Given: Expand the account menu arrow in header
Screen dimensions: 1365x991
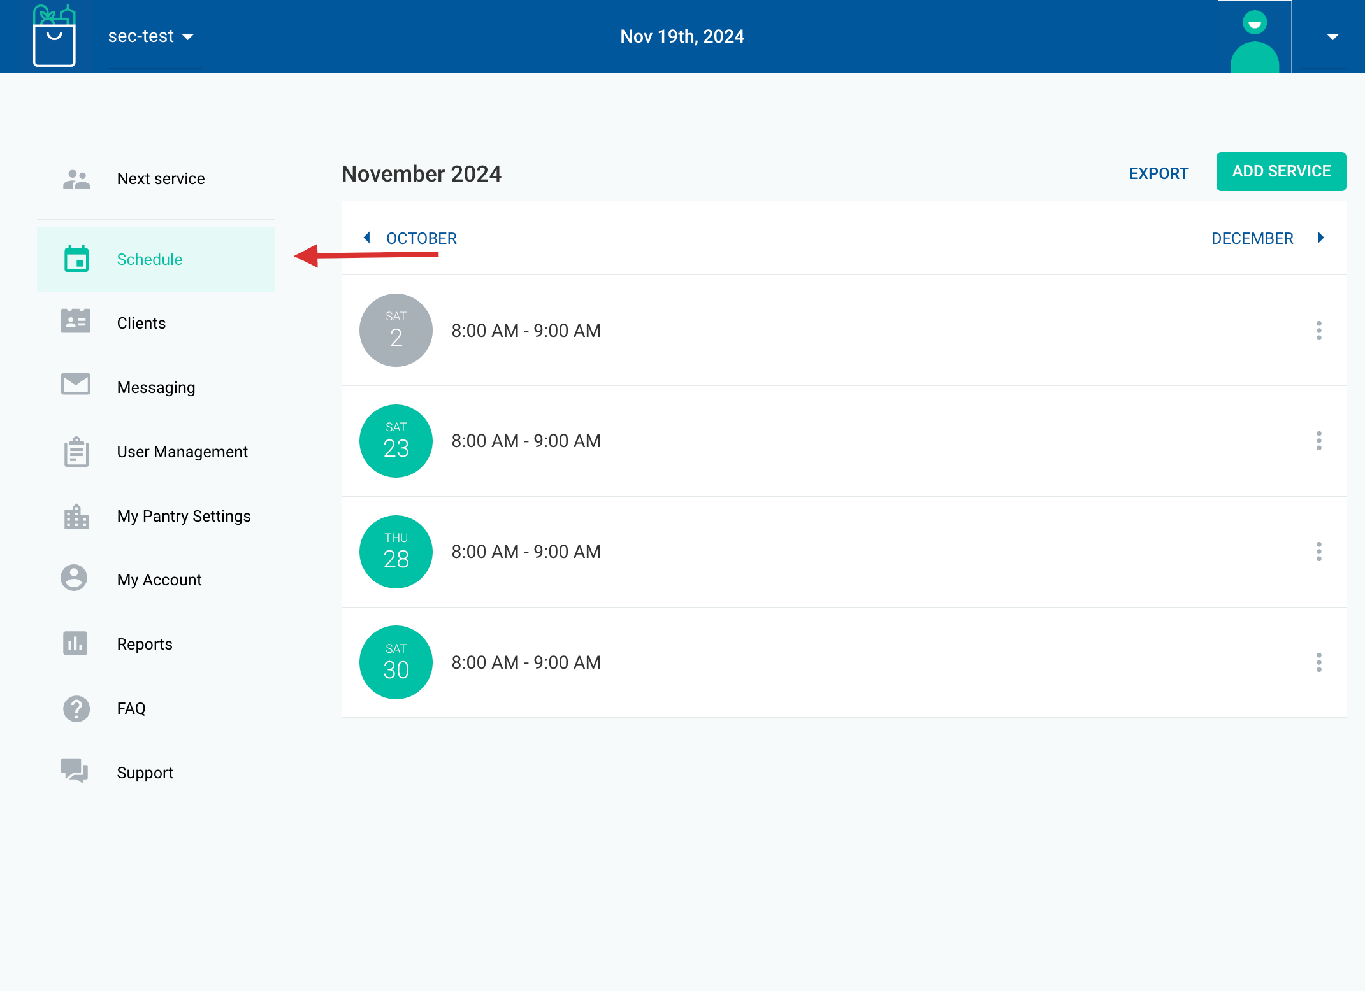Looking at the screenshot, I should (x=1332, y=37).
